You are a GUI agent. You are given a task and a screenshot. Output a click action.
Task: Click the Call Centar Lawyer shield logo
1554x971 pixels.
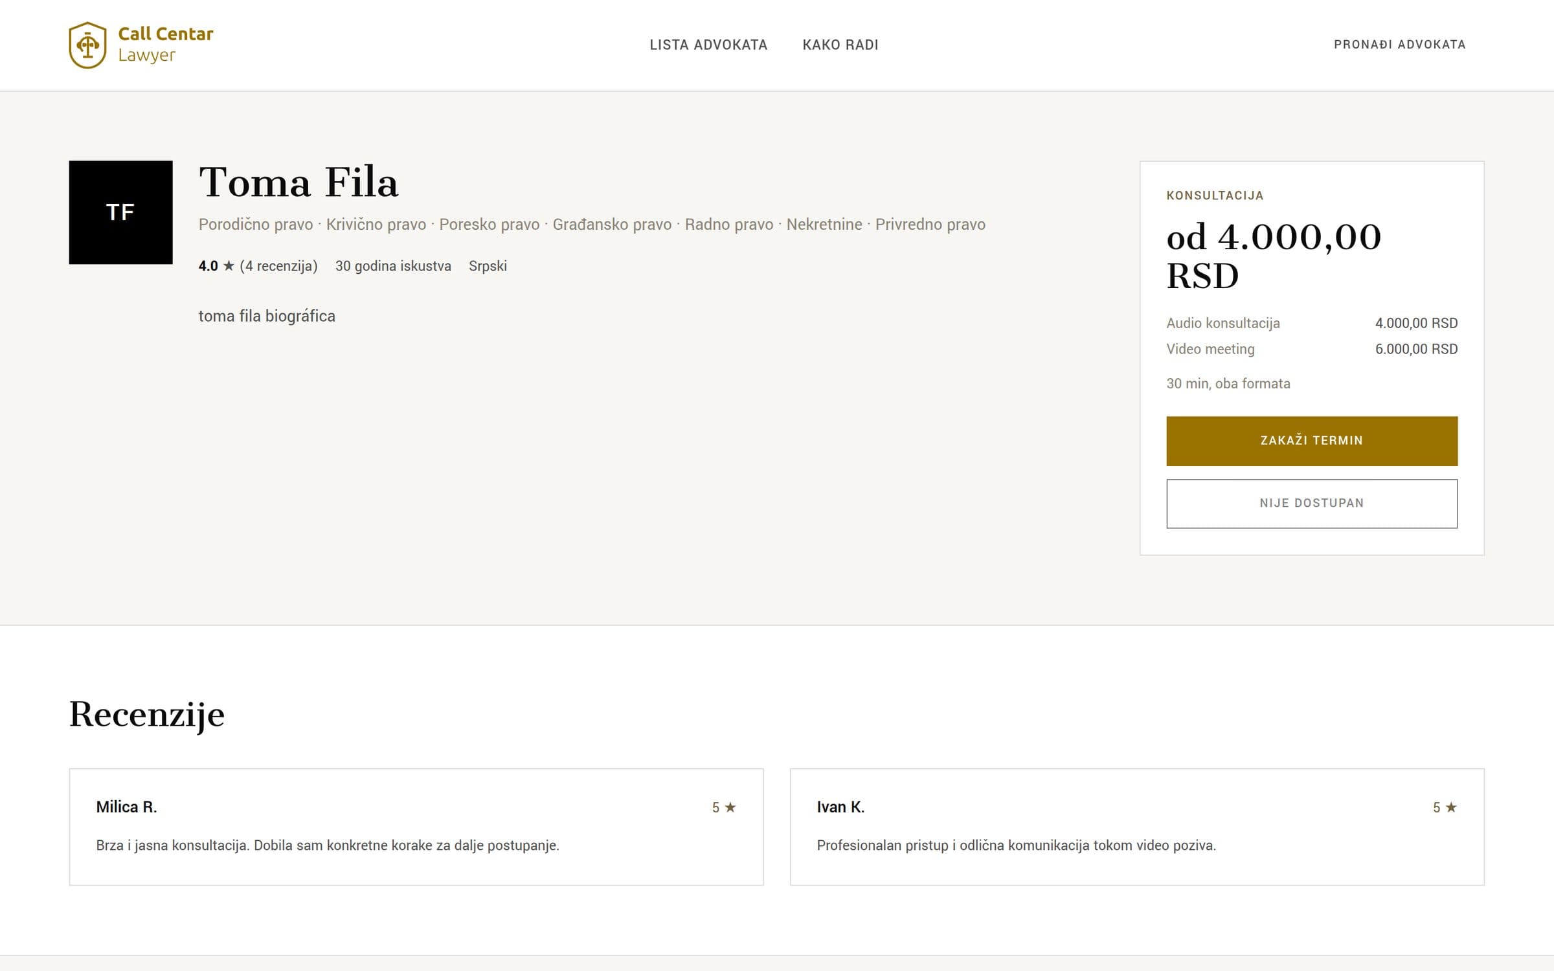[x=87, y=45]
